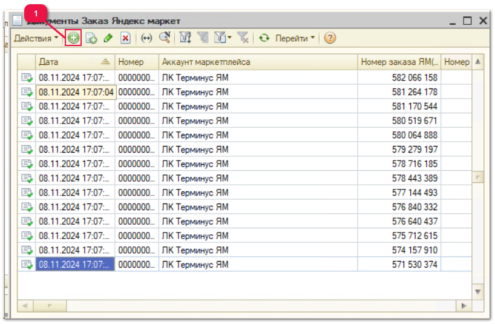This screenshot has width=495, height=324.
Task: Click the Аккаунт маркетплейса column header
Action: coord(258,62)
